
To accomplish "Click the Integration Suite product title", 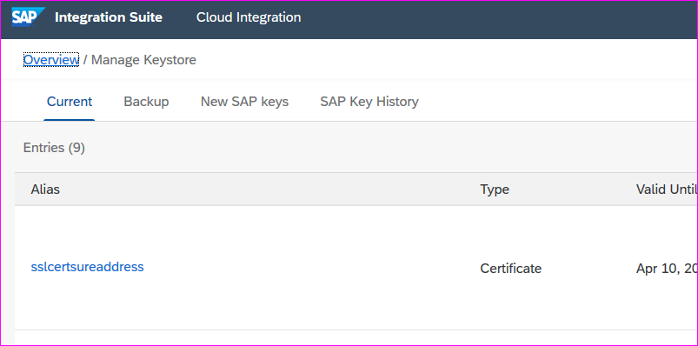I will (109, 17).
